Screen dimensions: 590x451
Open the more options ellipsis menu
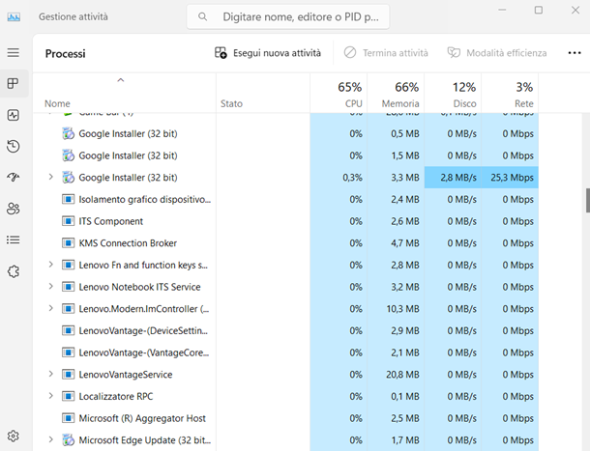(575, 53)
